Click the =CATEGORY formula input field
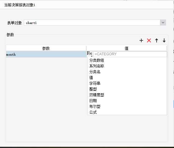 click(x=130, y=54)
